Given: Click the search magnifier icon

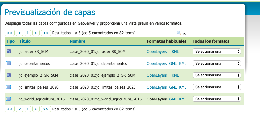Looking at the screenshot, I should pyautogui.click(x=179, y=33).
